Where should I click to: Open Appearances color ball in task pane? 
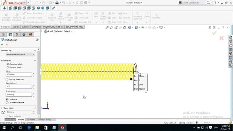(x=230, y=53)
